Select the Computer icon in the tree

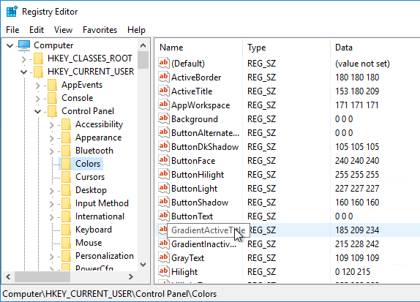[x=24, y=45]
